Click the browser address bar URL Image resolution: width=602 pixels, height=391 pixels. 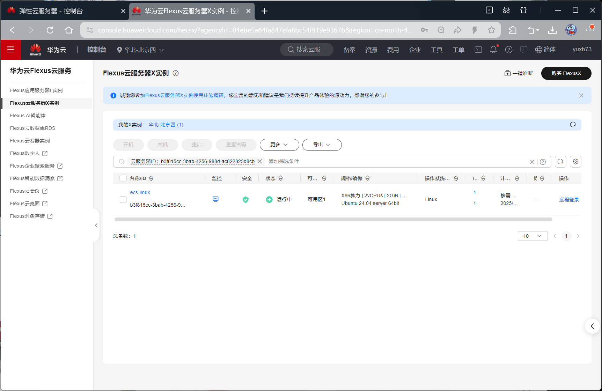[255, 30]
